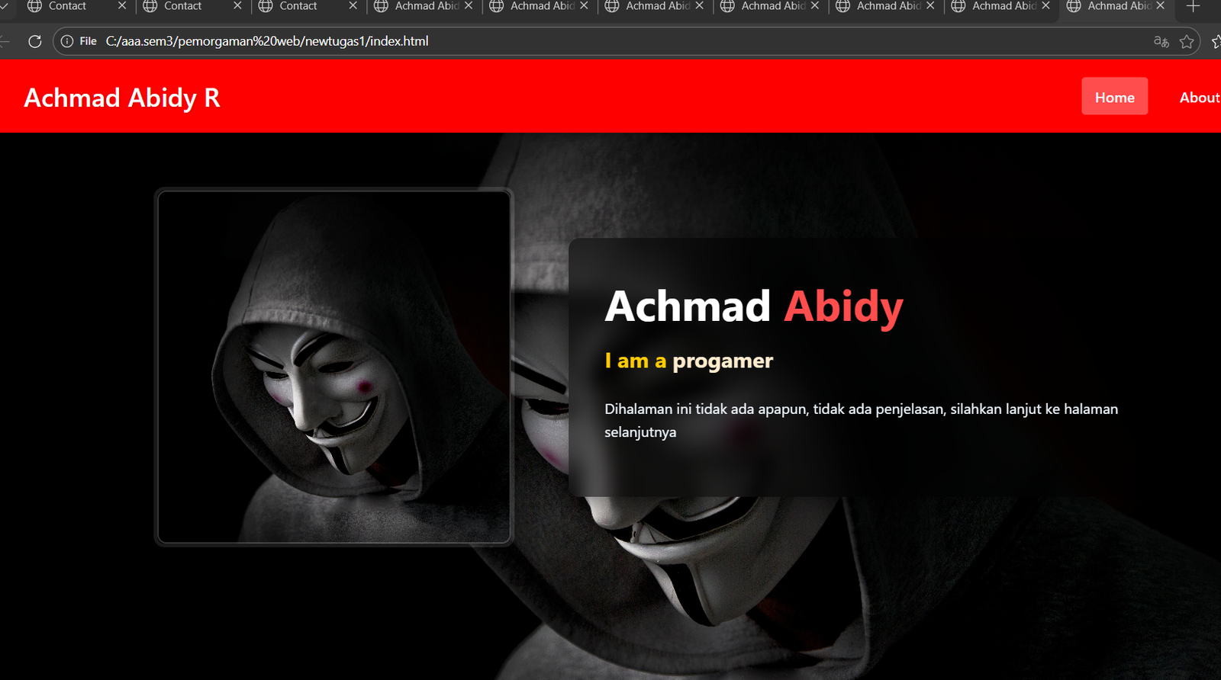The height and width of the screenshot is (680, 1221).
Task: Click the Home navigation button
Action: (1114, 97)
